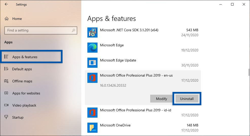Go to the Home settings page
The width and height of the screenshot is (250, 136).
tap(17, 19)
